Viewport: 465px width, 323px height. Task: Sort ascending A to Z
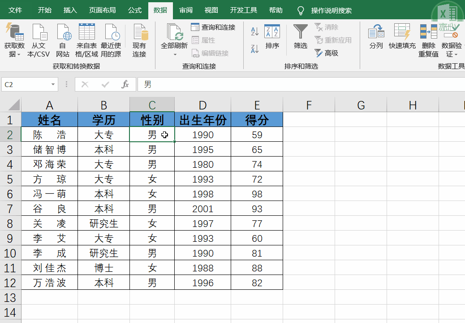(255, 31)
